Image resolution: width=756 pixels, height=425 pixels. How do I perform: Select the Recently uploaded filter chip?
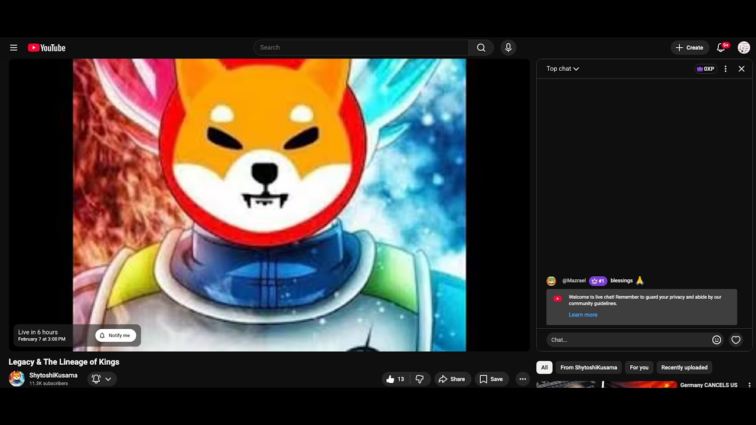[x=684, y=368]
